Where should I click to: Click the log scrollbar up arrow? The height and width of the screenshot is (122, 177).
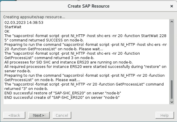pyautogui.click(x=172, y=22)
